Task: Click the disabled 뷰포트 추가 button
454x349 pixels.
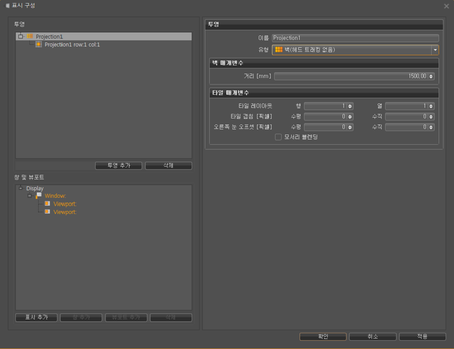Action: point(126,317)
